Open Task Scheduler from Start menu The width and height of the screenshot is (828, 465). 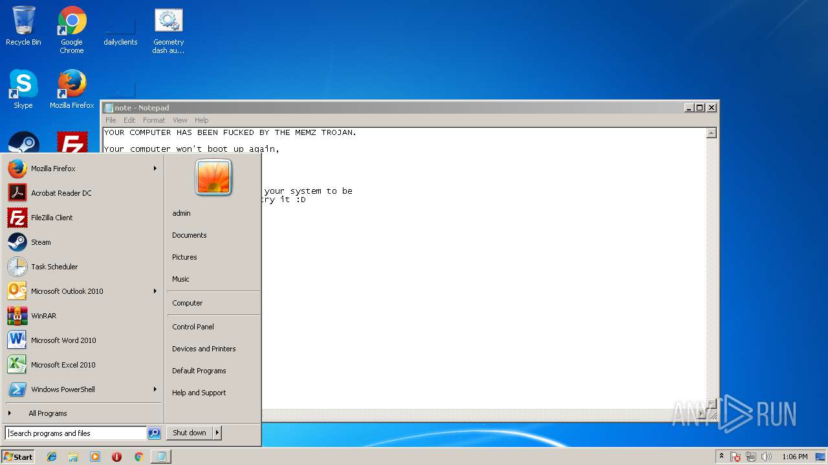point(83,267)
